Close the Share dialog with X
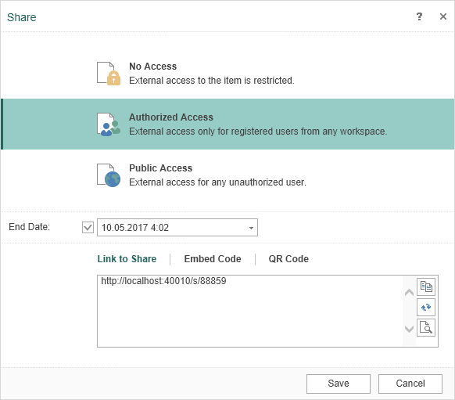The image size is (455, 400). pos(443,16)
